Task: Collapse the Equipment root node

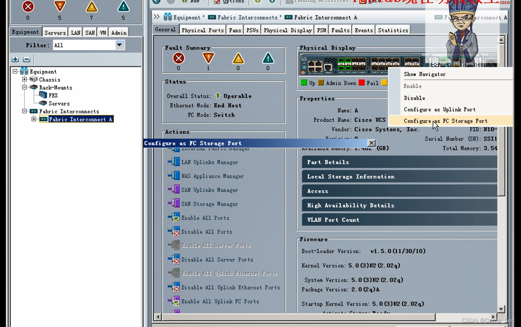Action: [15, 72]
